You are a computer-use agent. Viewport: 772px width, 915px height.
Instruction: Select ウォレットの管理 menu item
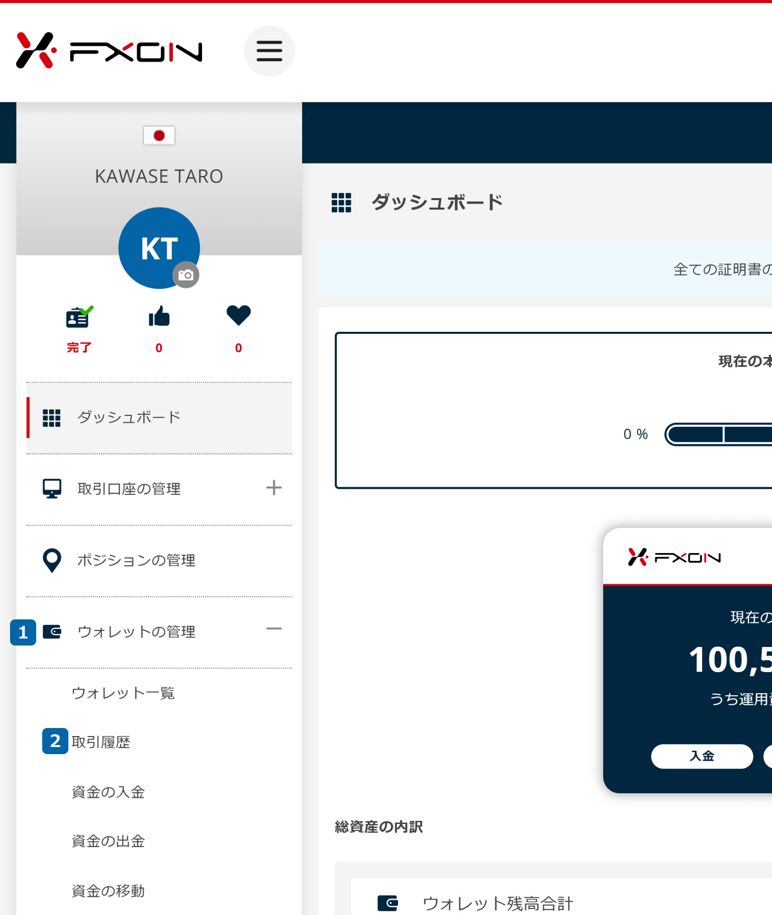[159, 631]
